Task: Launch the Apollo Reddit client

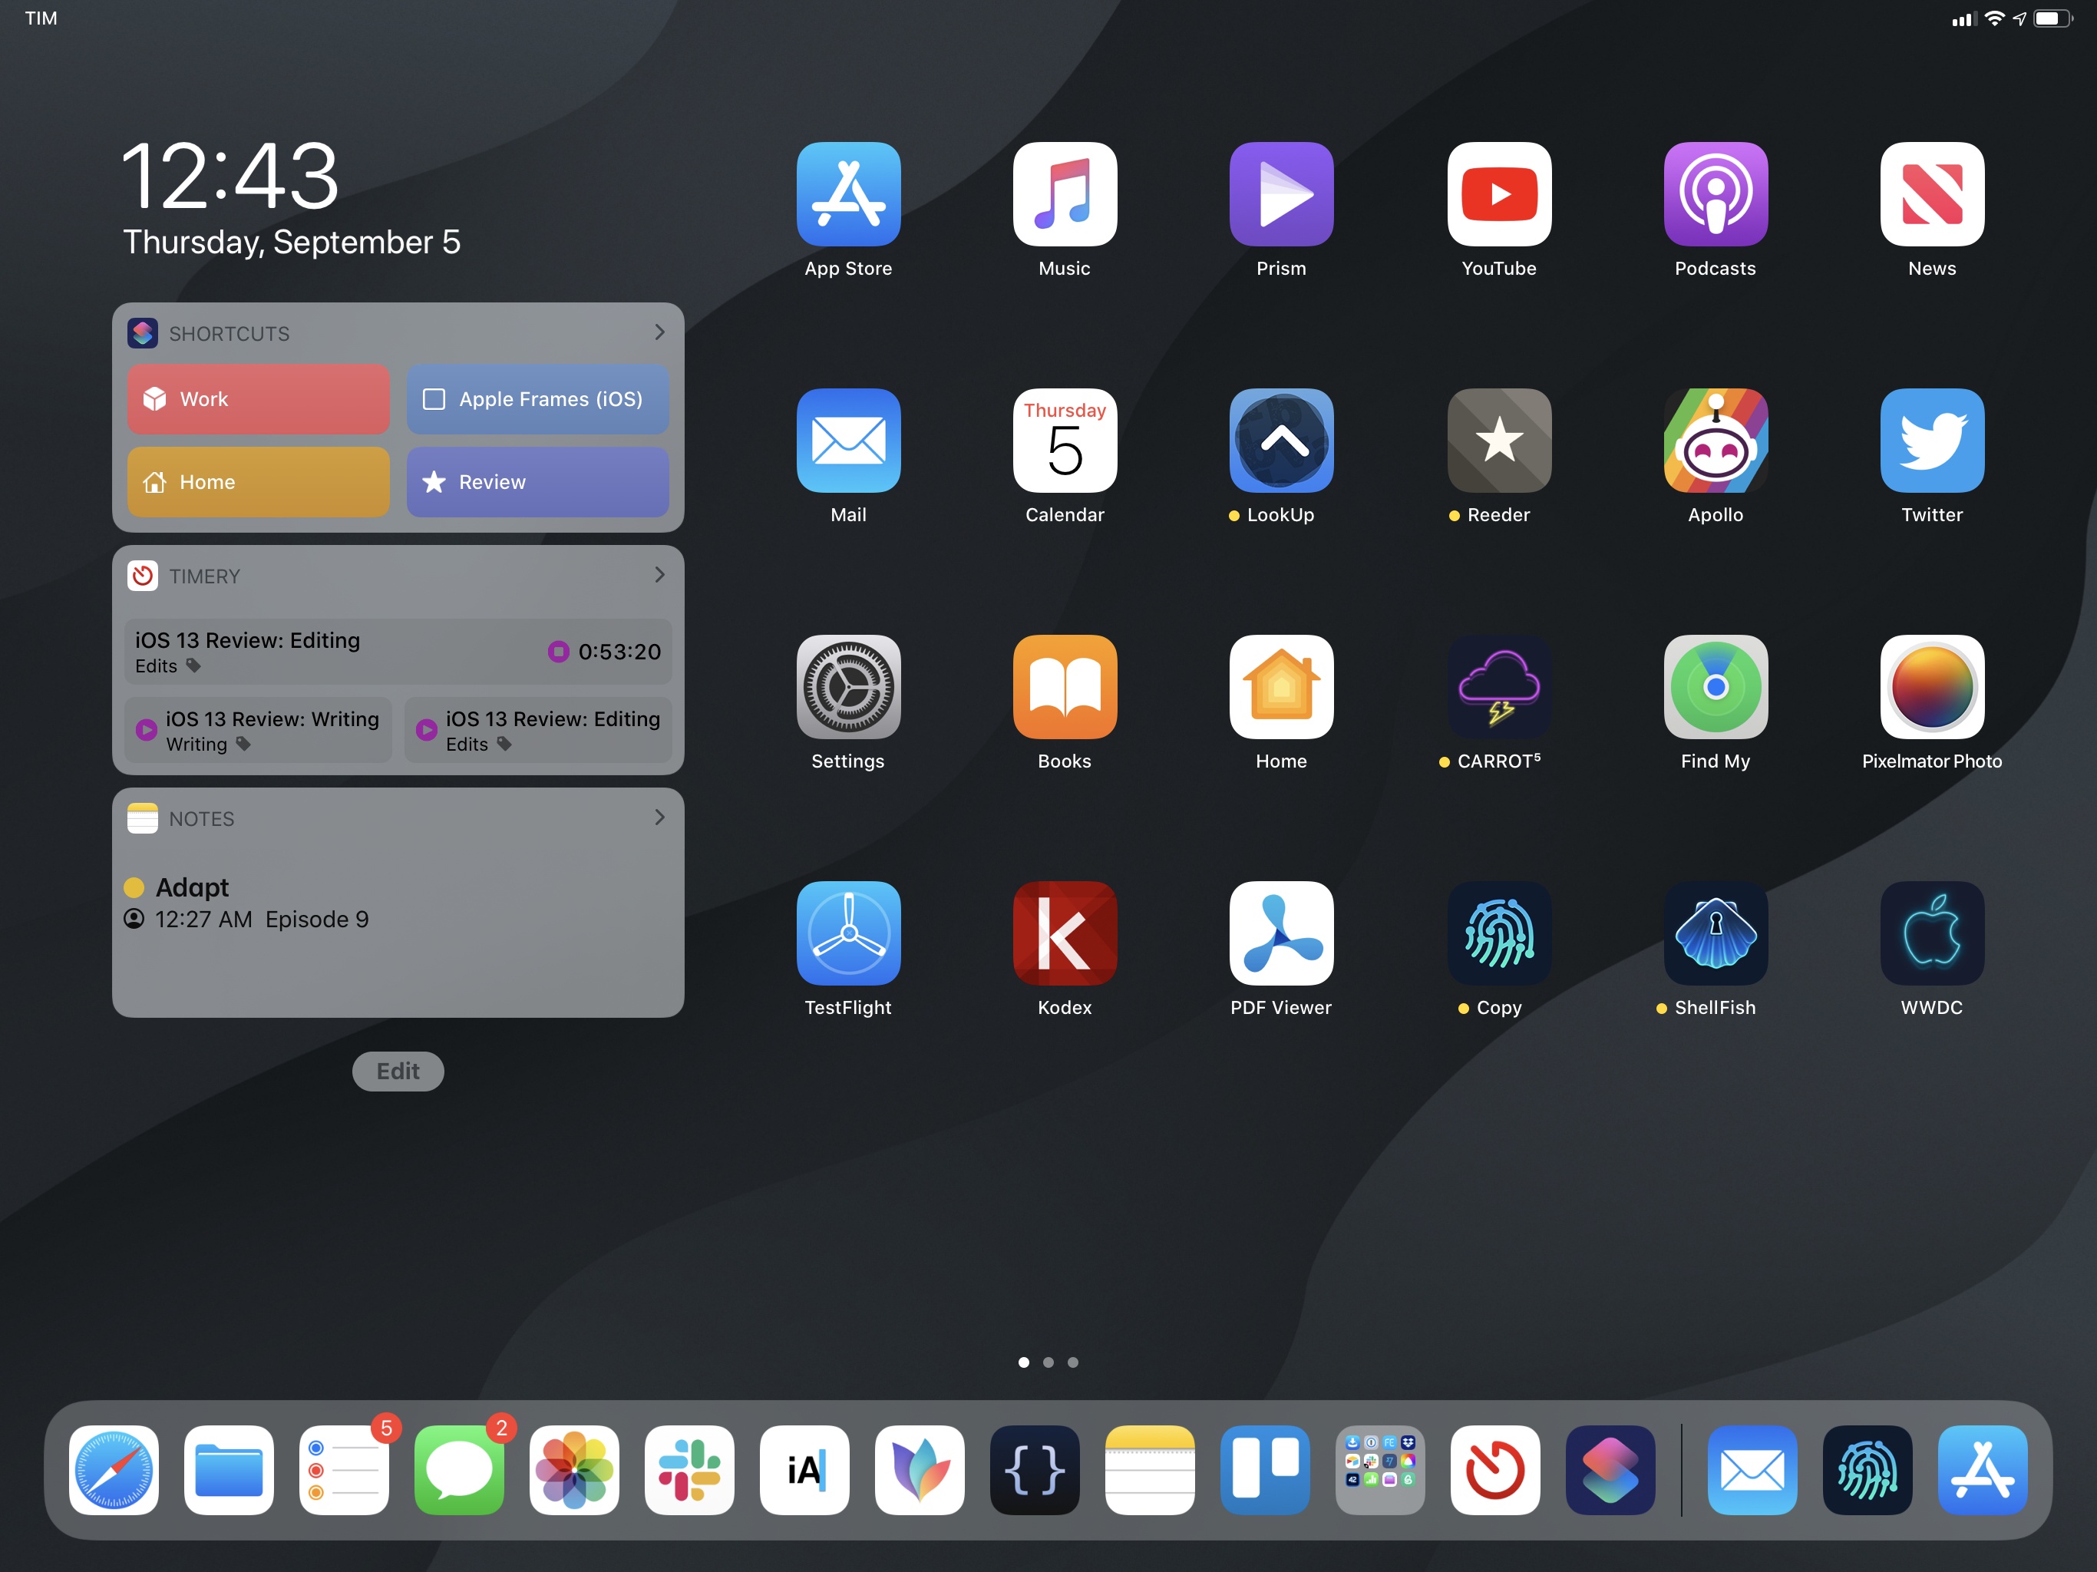Action: [x=1715, y=441]
